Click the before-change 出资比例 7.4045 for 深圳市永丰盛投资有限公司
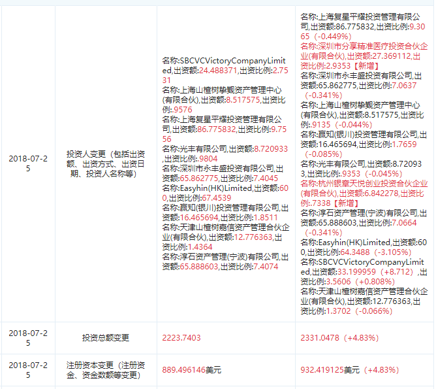 265,178
